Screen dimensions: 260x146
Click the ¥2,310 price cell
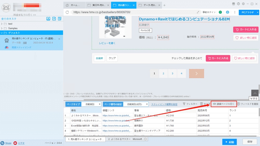tap(181, 115)
